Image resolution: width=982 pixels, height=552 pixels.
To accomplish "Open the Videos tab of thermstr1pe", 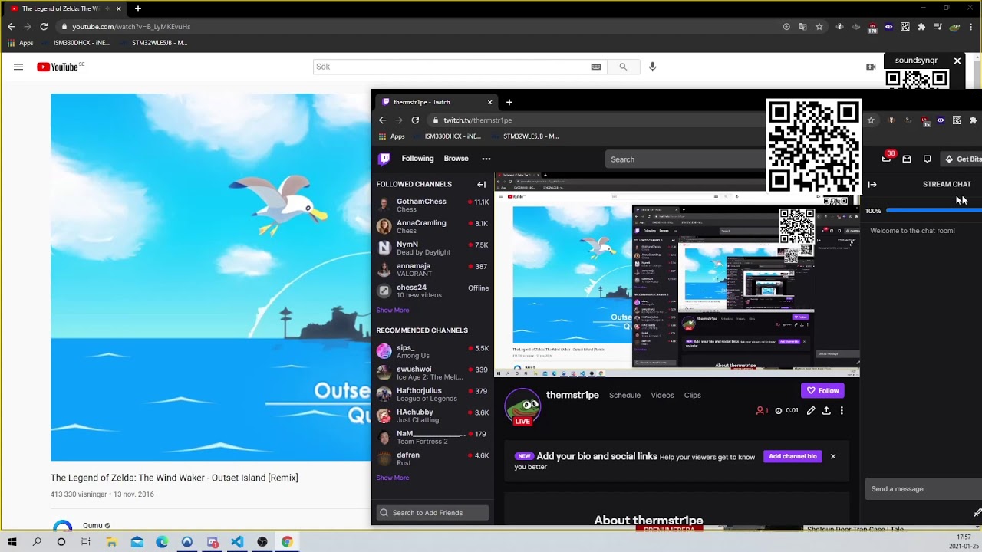I will (662, 395).
